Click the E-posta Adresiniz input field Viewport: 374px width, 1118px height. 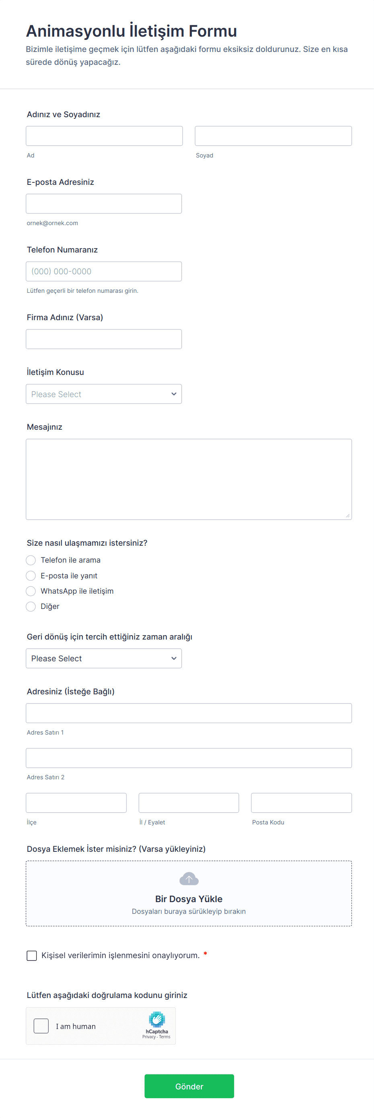point(104,203)
